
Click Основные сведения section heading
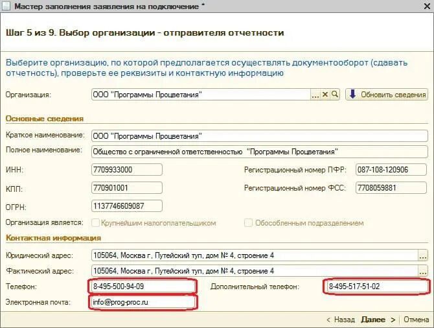[x=45, y=119]
